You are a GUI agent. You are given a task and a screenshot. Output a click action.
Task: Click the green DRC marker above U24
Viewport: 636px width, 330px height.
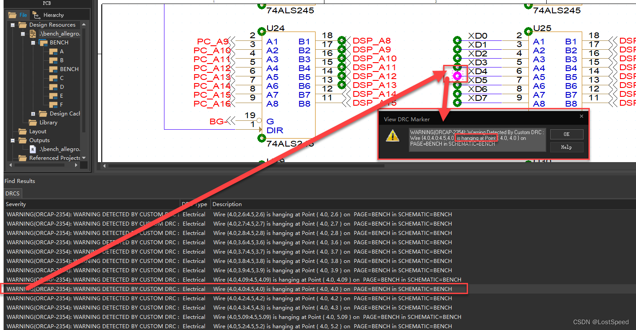[261, 32]
